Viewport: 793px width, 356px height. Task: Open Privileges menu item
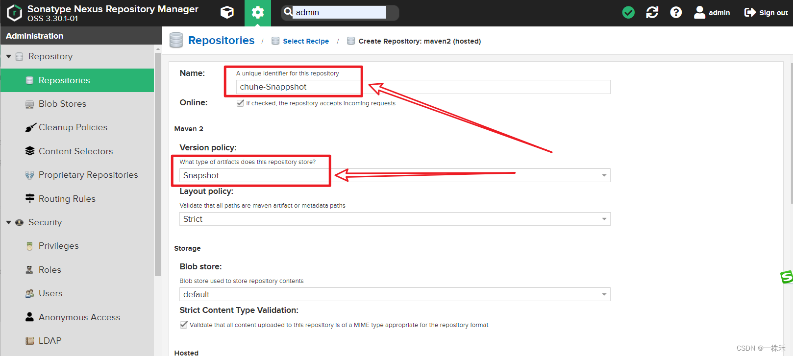tap(77, 246)
